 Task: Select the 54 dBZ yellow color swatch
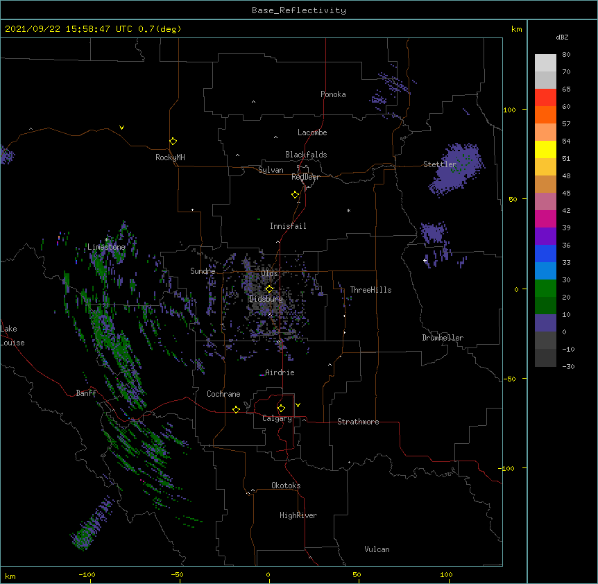coord(545,149)
